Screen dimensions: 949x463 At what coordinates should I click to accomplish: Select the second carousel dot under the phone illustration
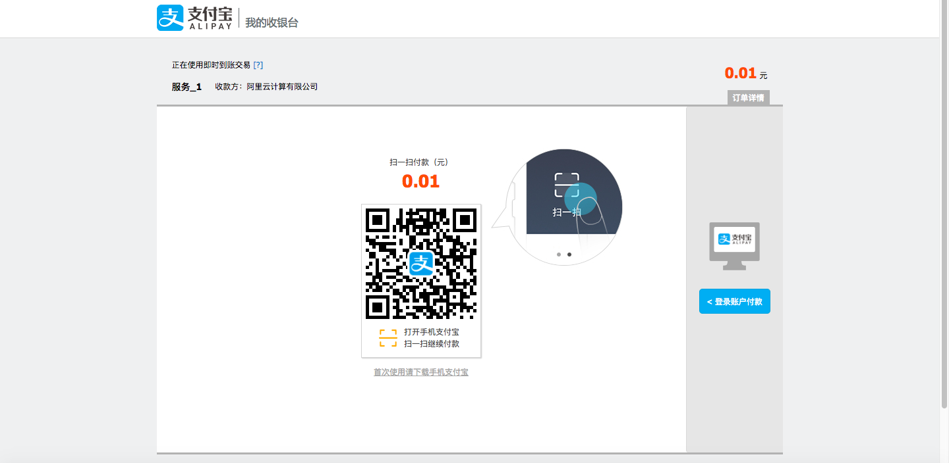coord(569,254)
